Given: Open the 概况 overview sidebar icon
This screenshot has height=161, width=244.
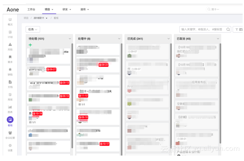Looking at the screenshot, I should point(10,19).
